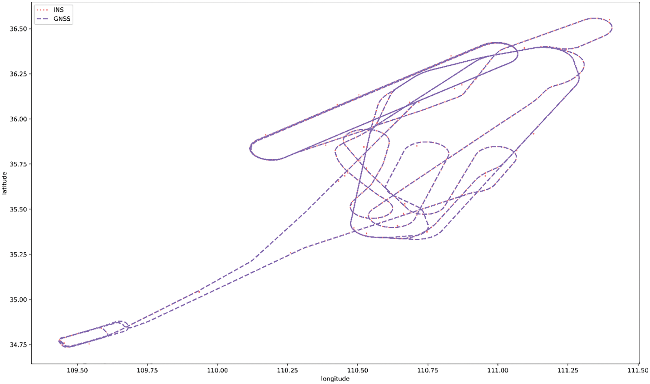
Task: Click the 110.00 longitude tick label
Action: [x=217, y=371]
